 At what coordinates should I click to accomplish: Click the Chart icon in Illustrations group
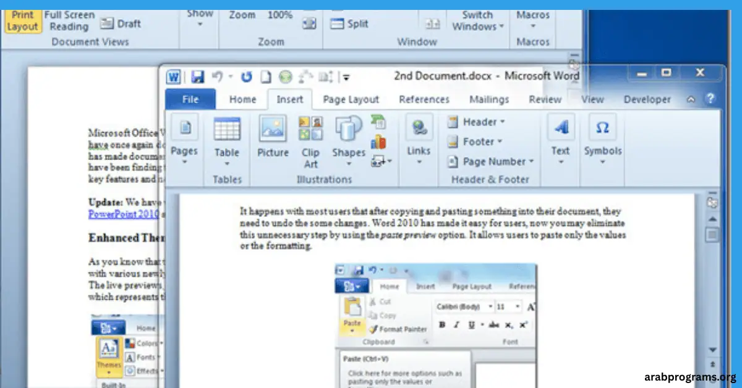[x=378, y=142]
